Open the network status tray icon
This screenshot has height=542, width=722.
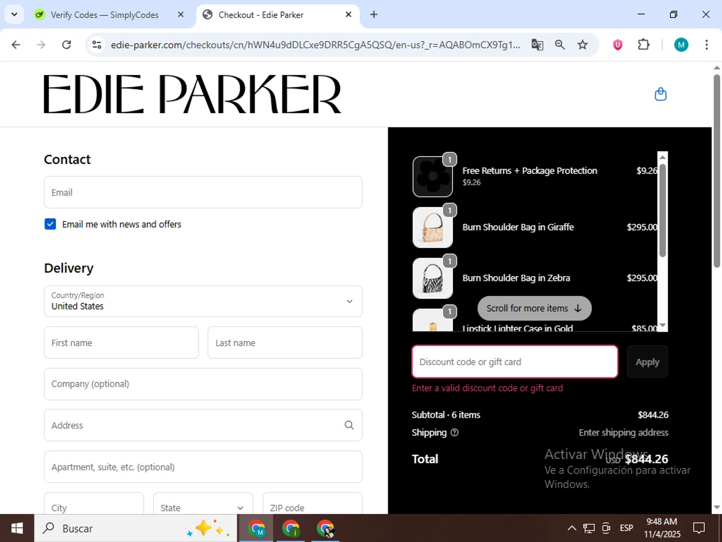pyautogui.click(x=589, y=529)
